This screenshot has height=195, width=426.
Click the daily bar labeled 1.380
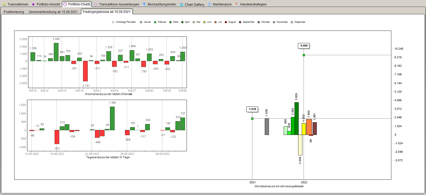point(112,118)
